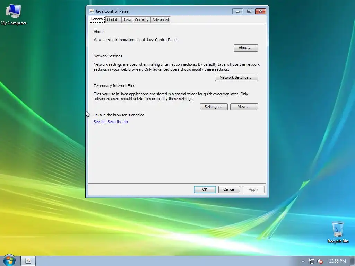
Task: Click the Java cup icon in title bar
Action: click(92, 11)
